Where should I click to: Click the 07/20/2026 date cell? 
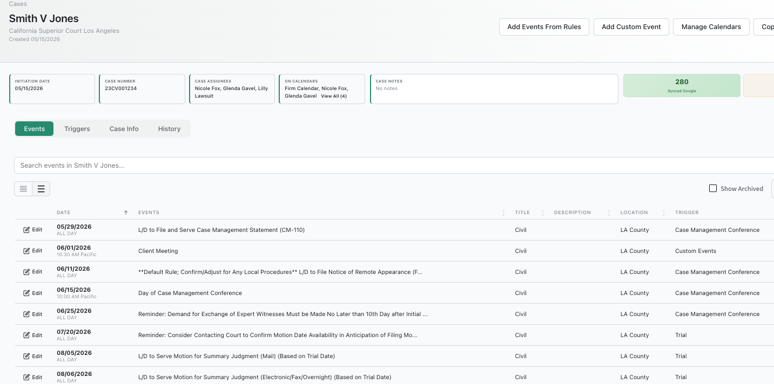click(x=74, y=332)
